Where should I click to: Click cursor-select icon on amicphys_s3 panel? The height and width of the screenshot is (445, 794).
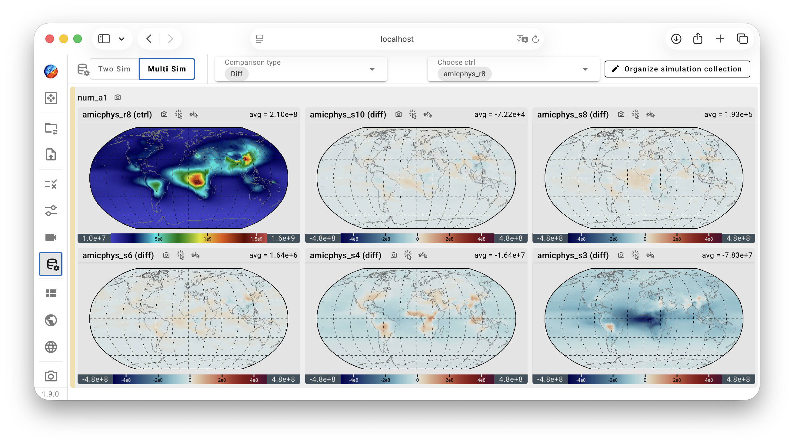pos(636,255)
